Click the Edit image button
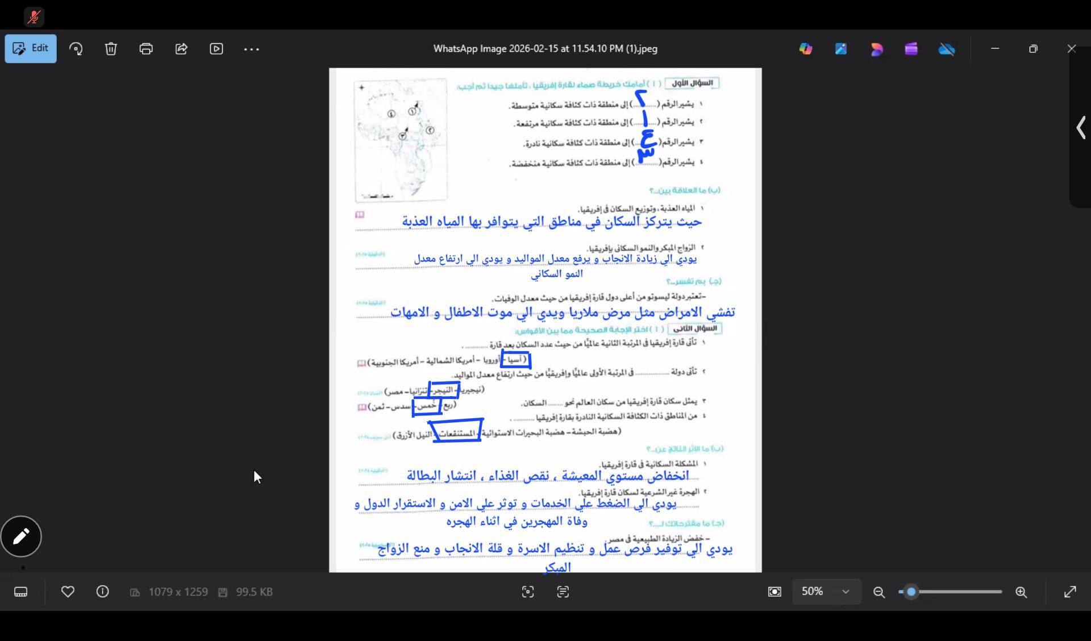Screen dimensions: 1091x641 click(x=31, y=48)
